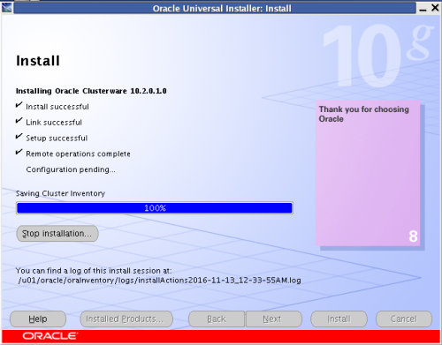Select 'Configuration pending...' status text

point(71,169)
